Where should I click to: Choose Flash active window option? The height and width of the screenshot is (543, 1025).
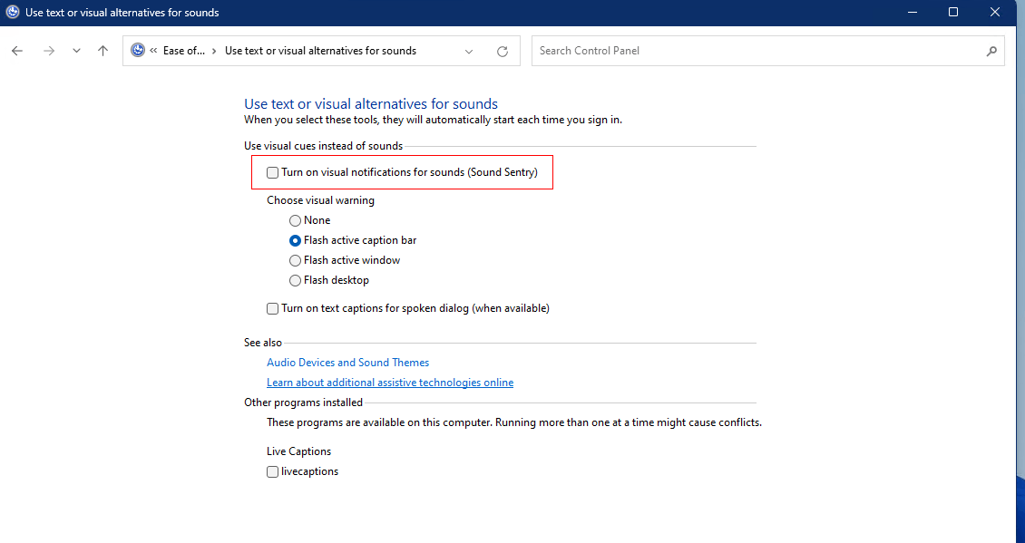pos(296,261)
